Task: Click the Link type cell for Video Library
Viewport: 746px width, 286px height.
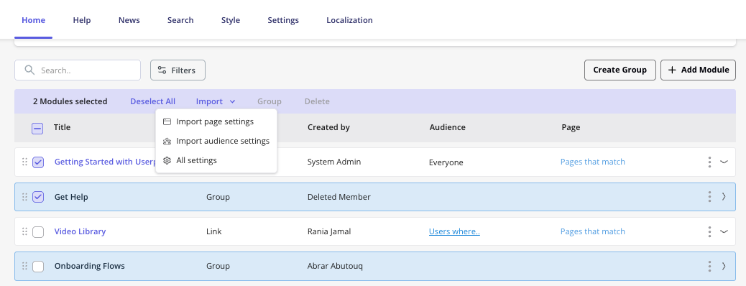Action: tap(214, 231)
